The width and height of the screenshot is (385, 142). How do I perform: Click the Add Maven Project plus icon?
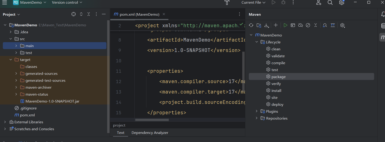coord(276,25)
